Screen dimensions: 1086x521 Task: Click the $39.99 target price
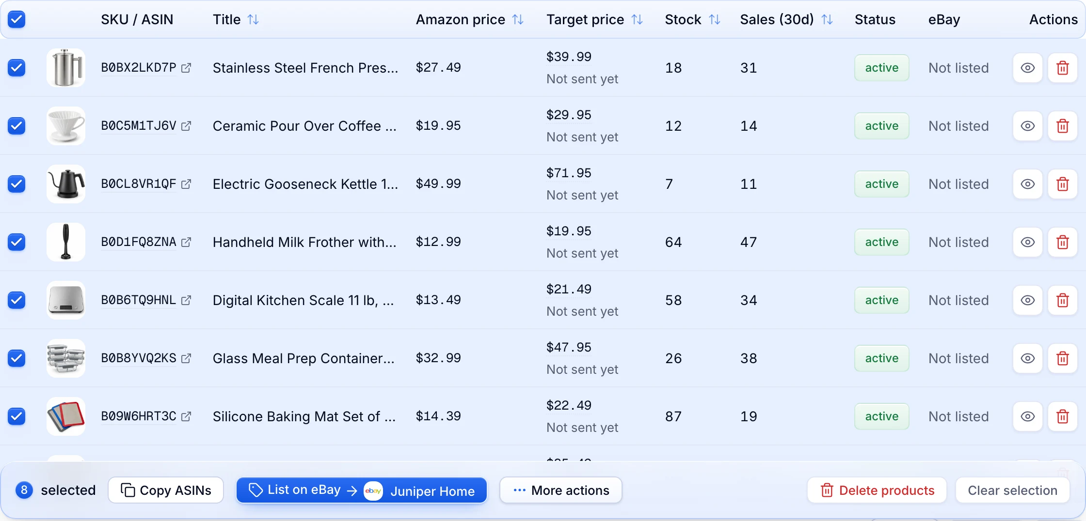569,57
